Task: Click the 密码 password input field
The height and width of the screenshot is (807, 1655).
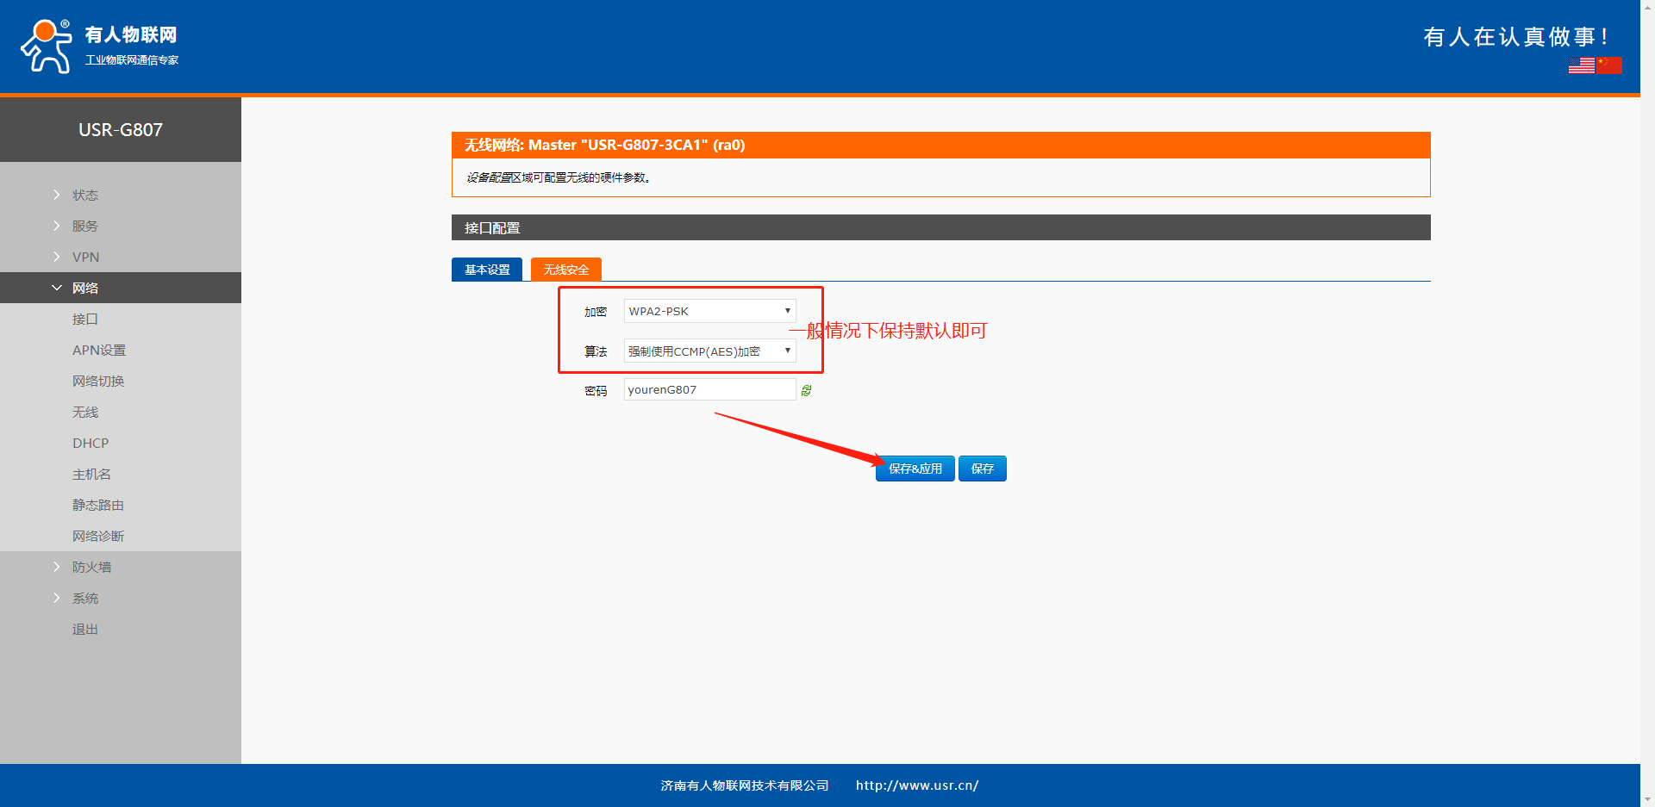Action: click(x=709, y=389)
